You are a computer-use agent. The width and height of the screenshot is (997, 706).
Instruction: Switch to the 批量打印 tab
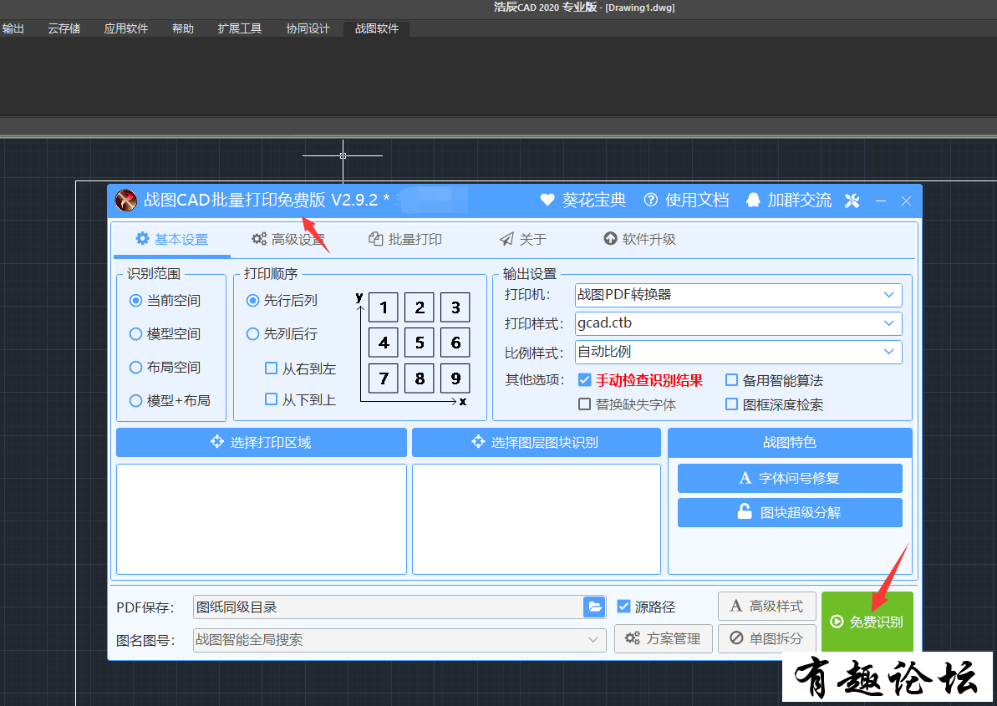coord(405,239)
